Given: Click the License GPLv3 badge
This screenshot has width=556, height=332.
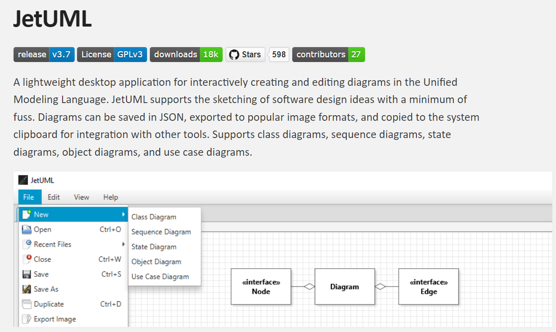Looking at the screenshot, I should (112, 55).
